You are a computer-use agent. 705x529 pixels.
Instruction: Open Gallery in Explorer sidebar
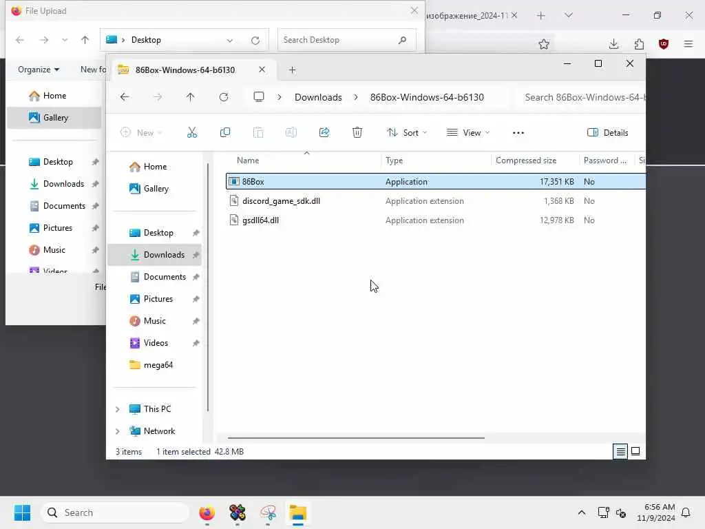(x=154, y=189)
